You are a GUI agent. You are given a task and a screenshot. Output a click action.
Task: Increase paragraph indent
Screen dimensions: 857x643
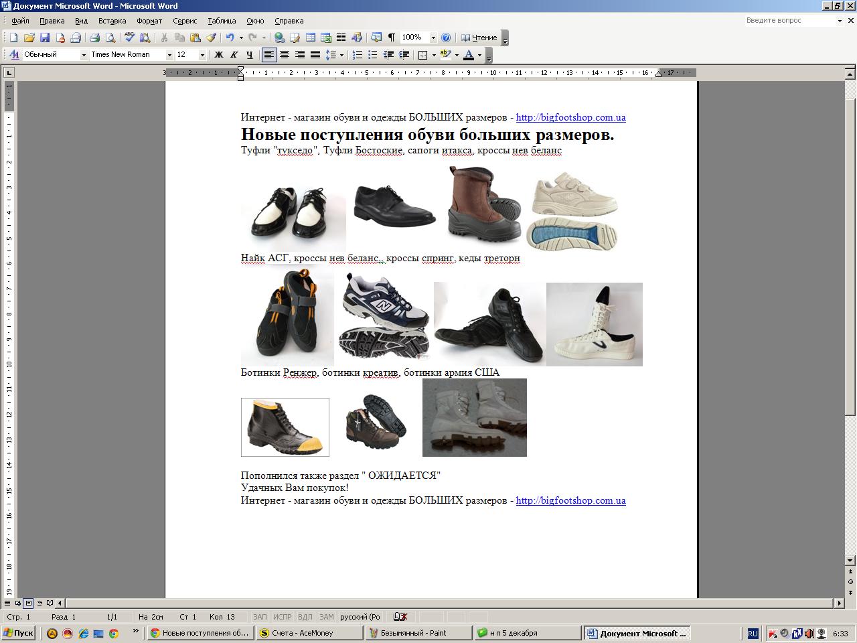404,55
